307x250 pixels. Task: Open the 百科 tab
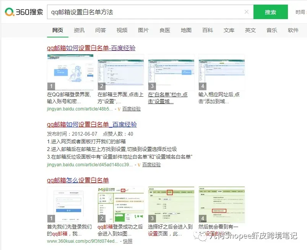208,30
